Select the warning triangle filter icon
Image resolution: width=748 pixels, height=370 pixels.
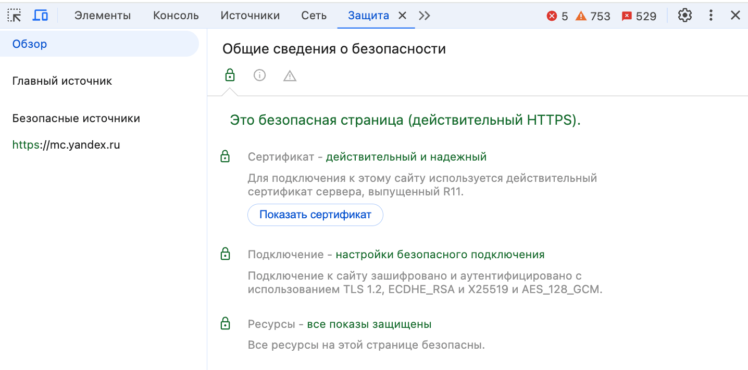[x=290, y=75]
